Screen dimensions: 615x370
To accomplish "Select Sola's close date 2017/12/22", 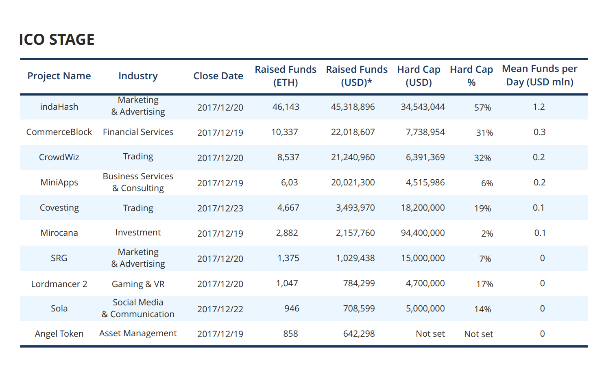I will [x=220, y=309].
